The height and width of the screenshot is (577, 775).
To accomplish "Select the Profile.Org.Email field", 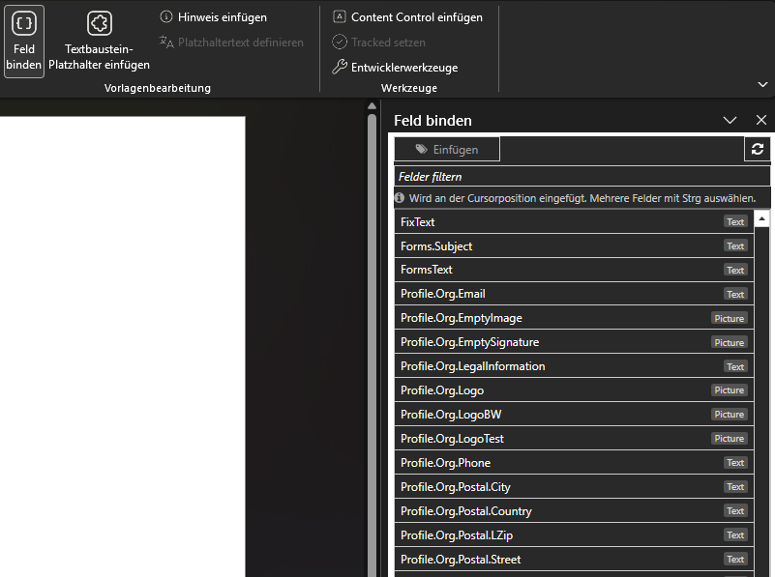I will coord(574,294).
